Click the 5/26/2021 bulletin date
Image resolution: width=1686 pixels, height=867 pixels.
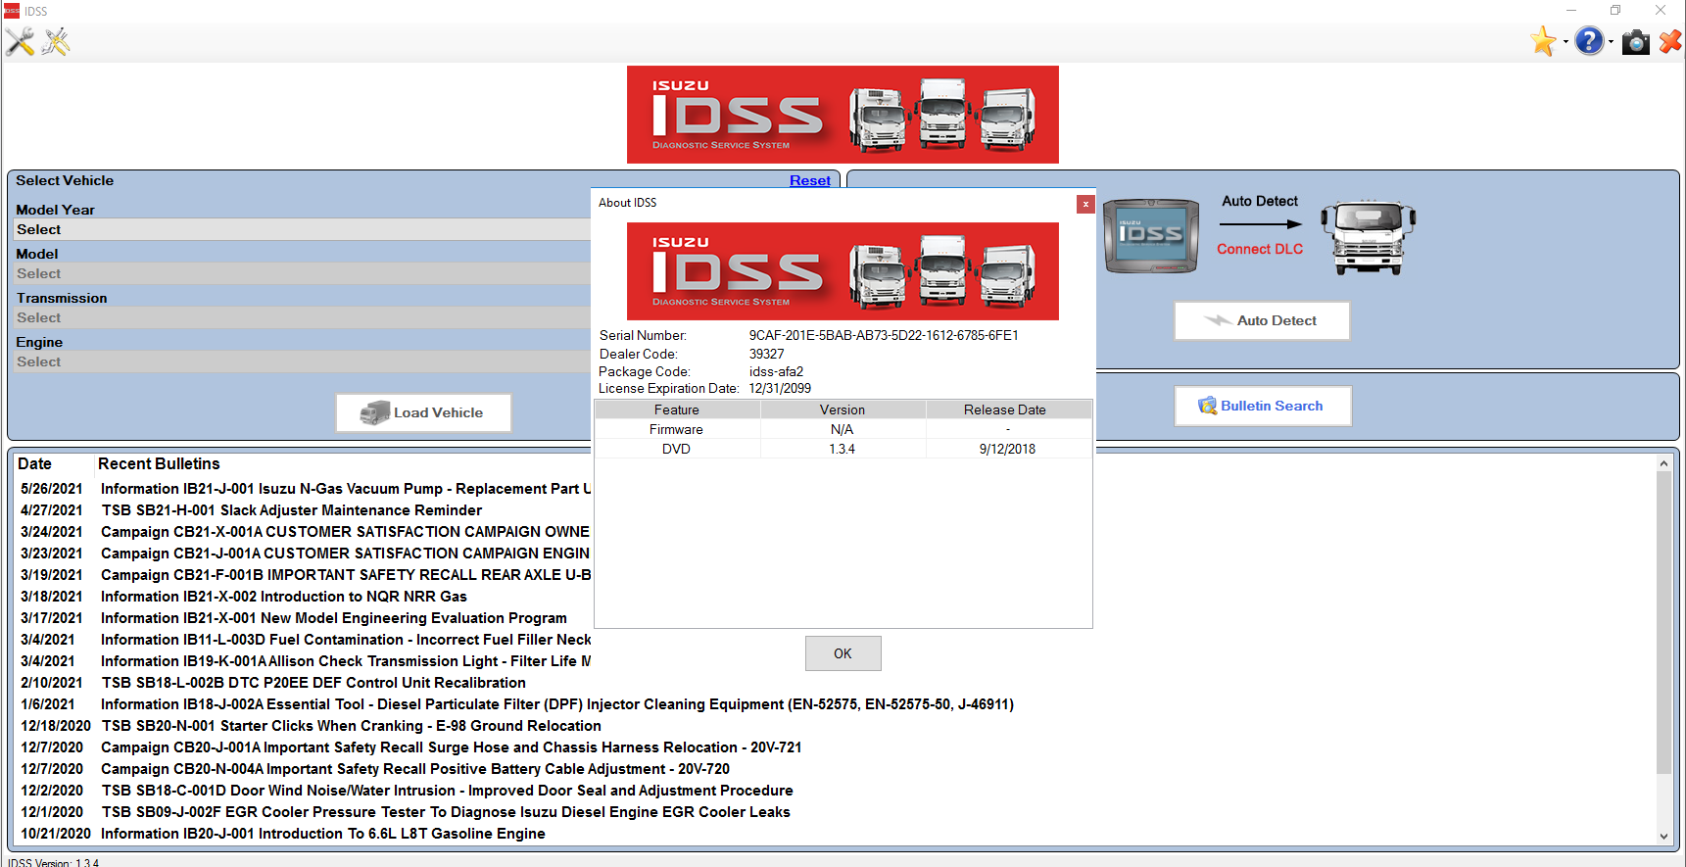(x=52, y=489)
